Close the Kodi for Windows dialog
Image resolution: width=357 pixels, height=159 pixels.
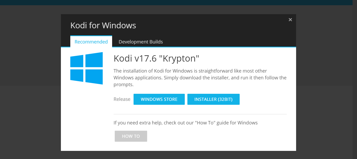(x=290, y=20)
